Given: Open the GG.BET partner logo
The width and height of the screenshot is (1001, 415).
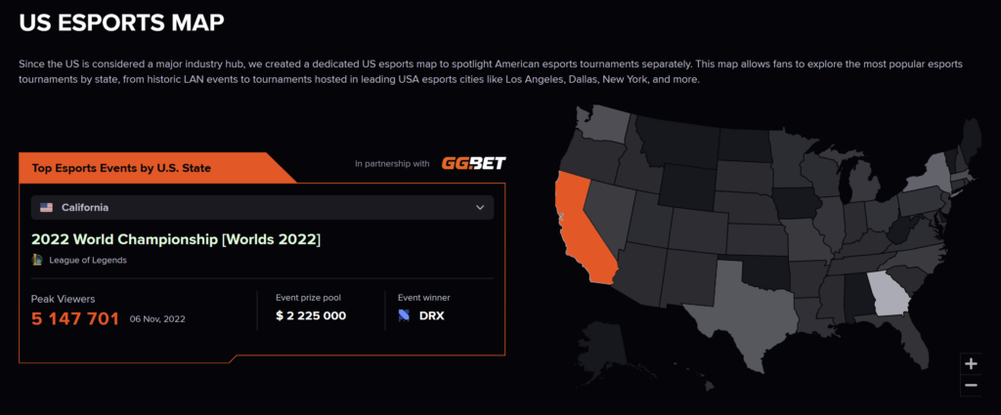Looking at the screenshot, I should point(473,163).
